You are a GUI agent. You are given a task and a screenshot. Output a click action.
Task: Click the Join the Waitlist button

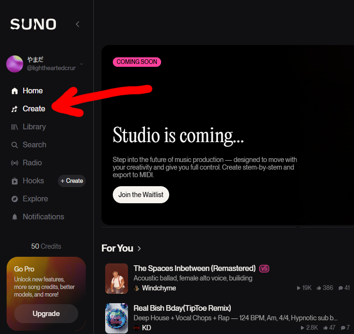[x=141, y=195]
